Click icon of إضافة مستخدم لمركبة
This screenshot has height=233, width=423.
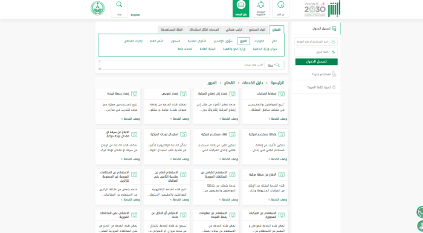point(282,134)
